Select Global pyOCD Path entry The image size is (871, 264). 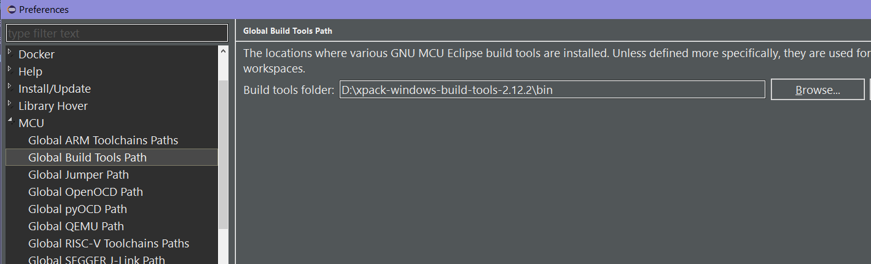(x=77, y=209)
